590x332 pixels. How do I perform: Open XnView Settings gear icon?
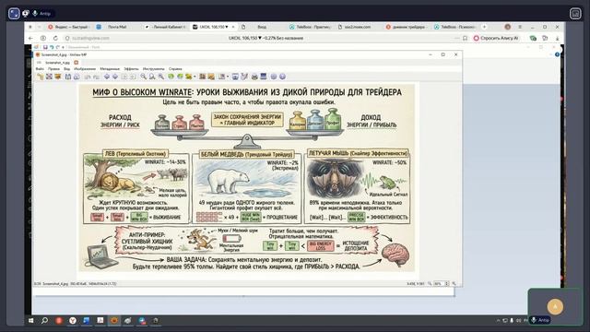pyautogui.click(x=274, y=77)
